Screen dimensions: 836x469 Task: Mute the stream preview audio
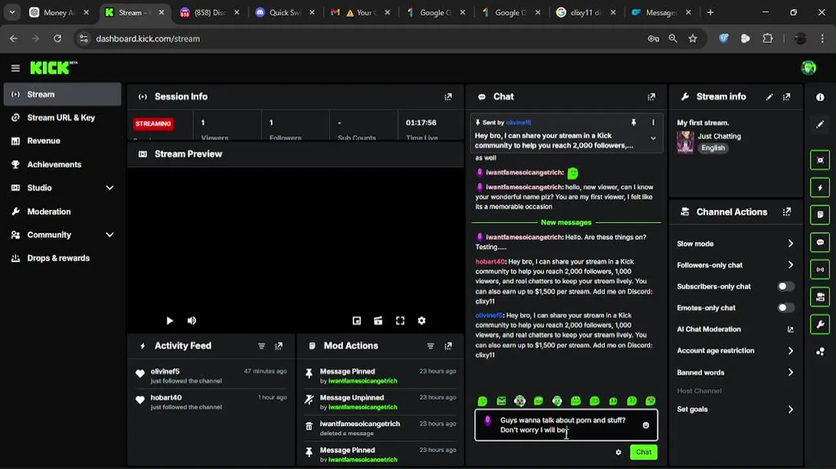pyautogui.click(x=191, y=320)
